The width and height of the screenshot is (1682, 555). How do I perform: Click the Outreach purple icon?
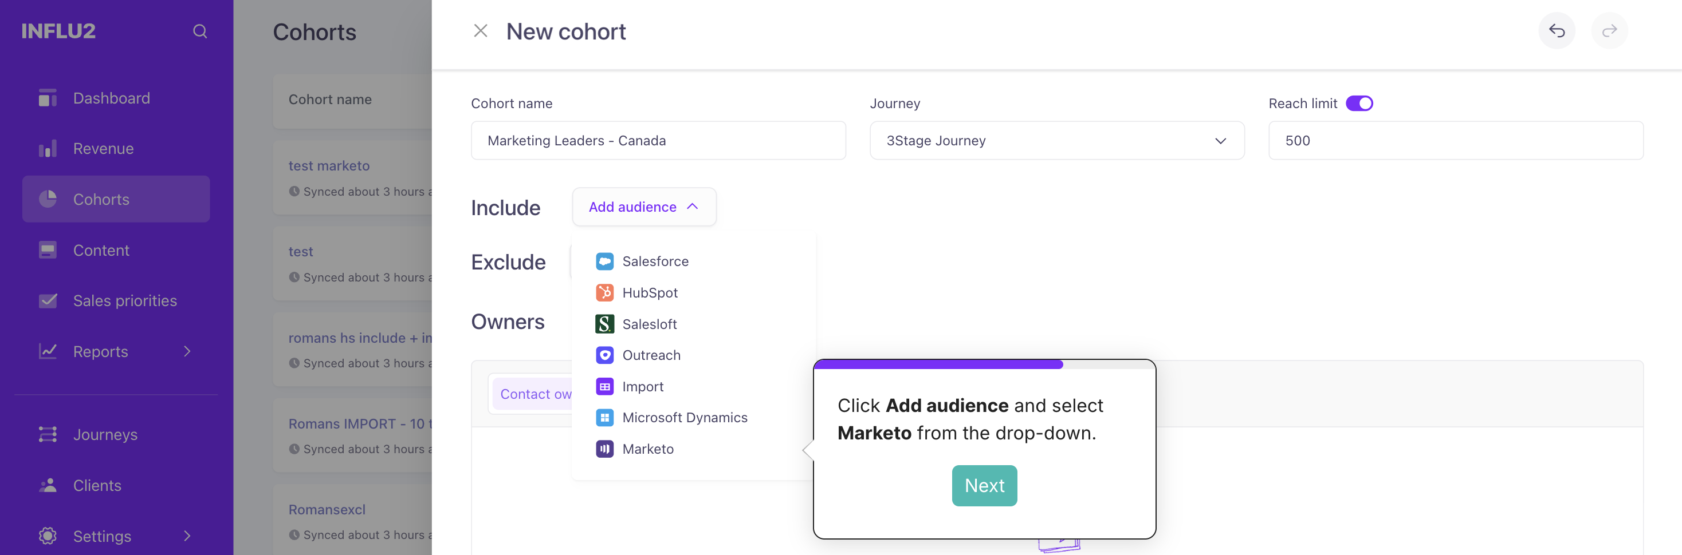[x=604, y=355]
